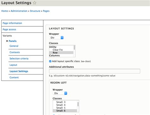Open the Structure breadcrumb link
This screenshot has height=115, width=150.
coord(35,11)
